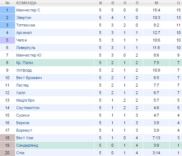This screenshot has width=182, height=156.
Task: Click the Манчестер Ю team name
Action: click(29, 55)
